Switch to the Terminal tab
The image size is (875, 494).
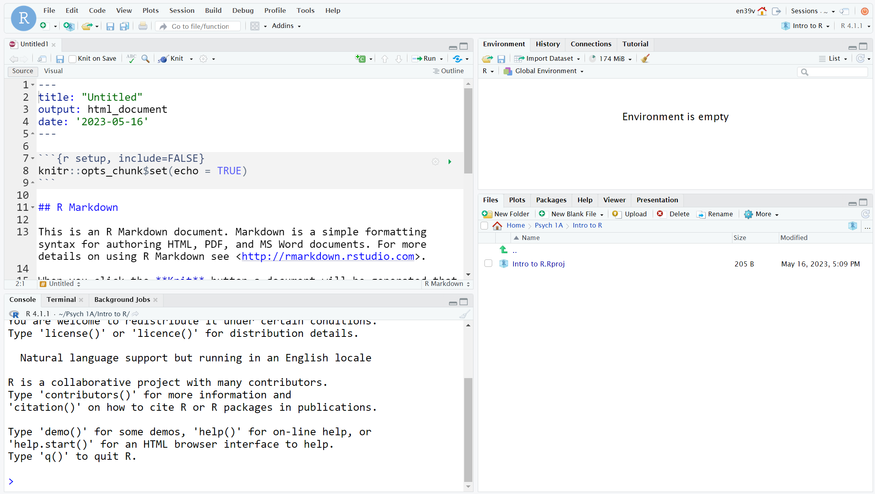coord(61,300)
